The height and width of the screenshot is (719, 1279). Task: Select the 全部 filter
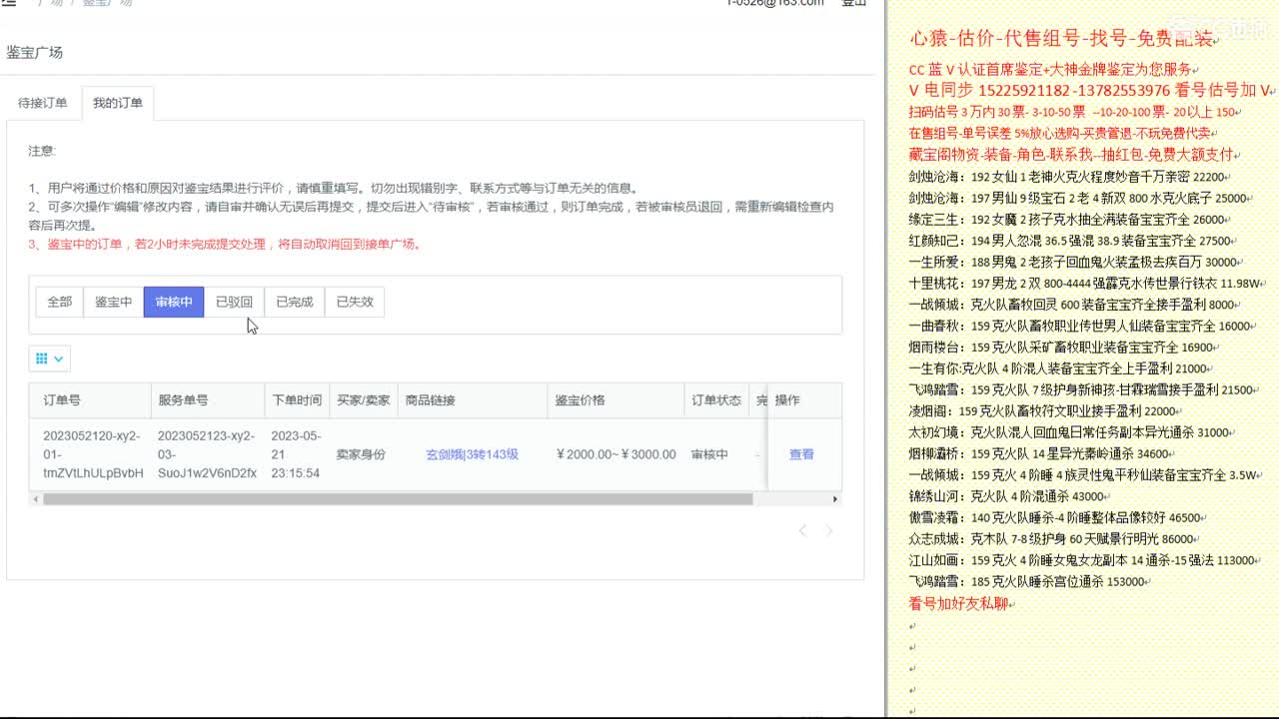58,301
